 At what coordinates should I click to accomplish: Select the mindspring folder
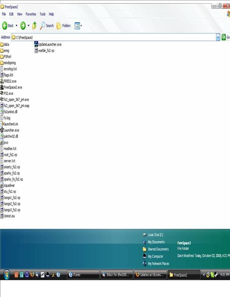pyautogui.click(x=8, y=63)
